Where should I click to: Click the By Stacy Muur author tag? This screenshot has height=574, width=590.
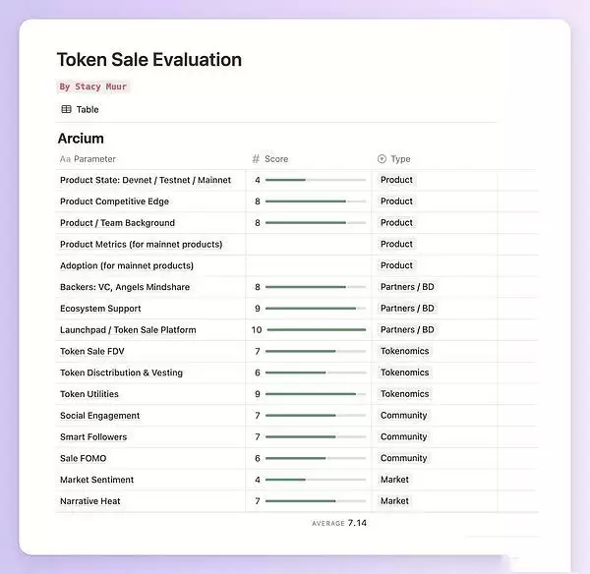pos(92,86)
